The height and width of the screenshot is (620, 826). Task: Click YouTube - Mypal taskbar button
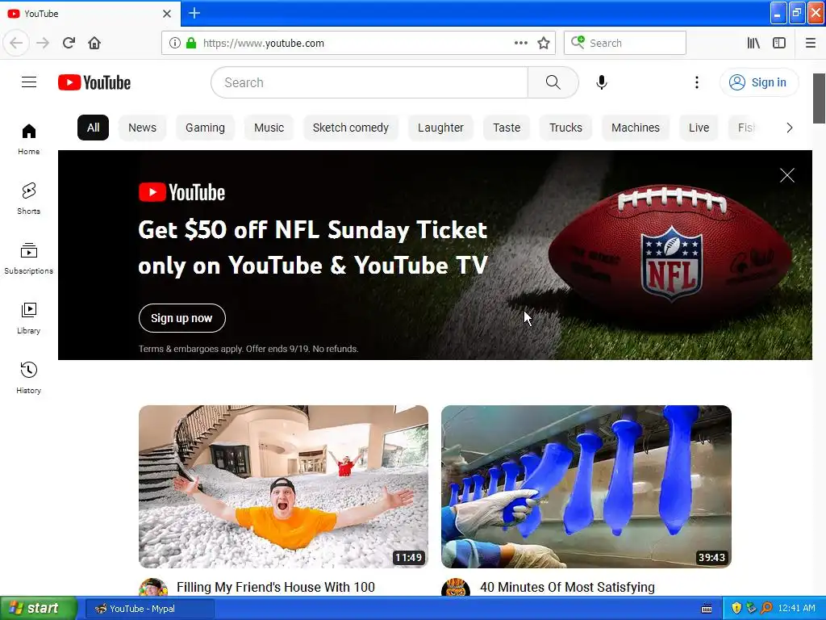[149, 609]
